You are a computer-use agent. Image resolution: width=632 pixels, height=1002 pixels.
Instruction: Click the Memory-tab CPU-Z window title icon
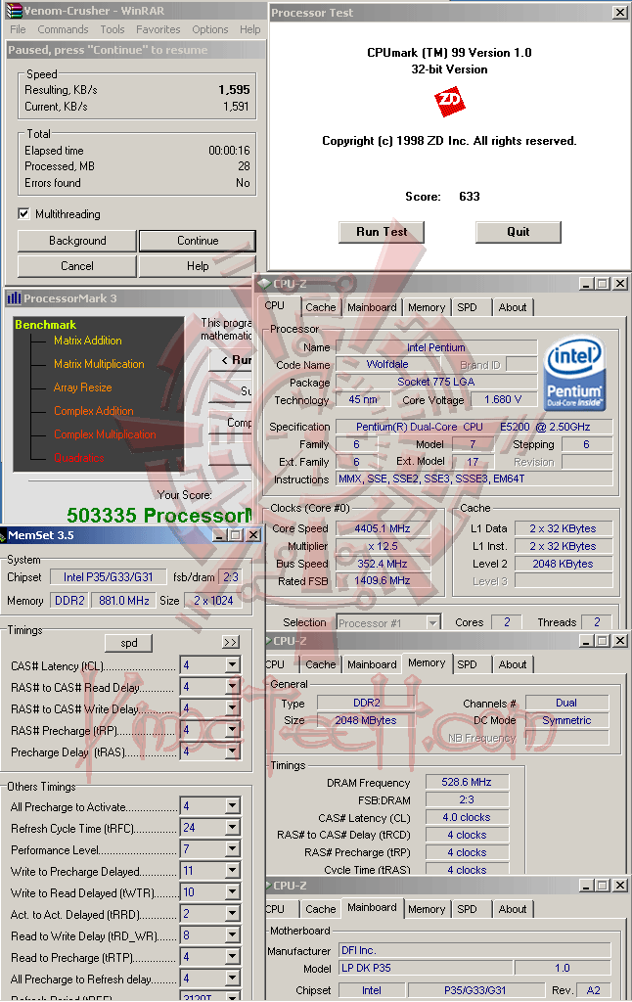pyautogui.click(x=268, y=640)
